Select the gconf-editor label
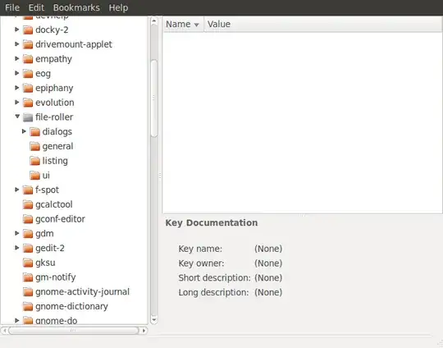Screen dimensions: 443x348 [x=60, y=219]
